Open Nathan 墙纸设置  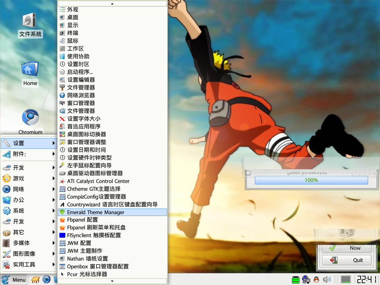click(x=112, y=259)
